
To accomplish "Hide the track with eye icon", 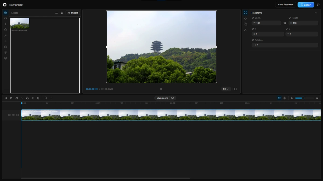I will [13, 115].
